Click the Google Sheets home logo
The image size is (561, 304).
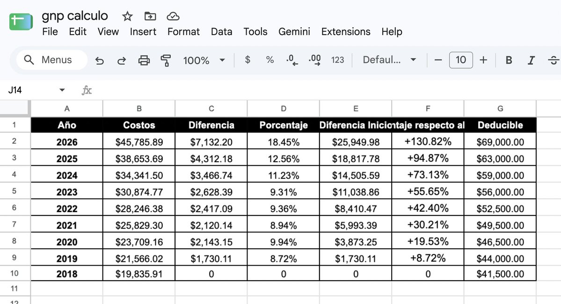(x=21, y=22)
